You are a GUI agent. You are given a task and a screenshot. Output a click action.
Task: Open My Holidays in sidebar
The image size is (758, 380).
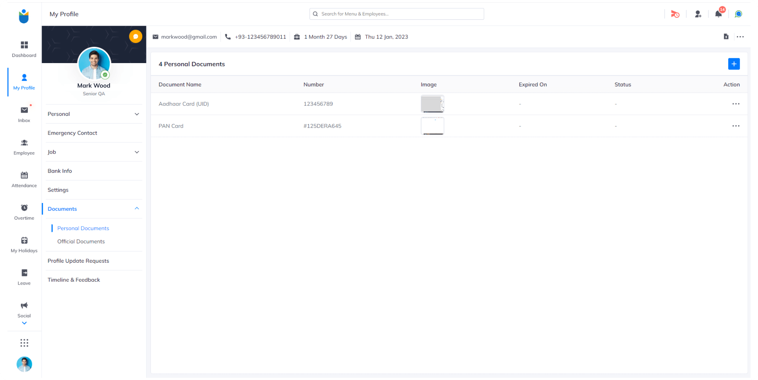(x=24, y=245)
